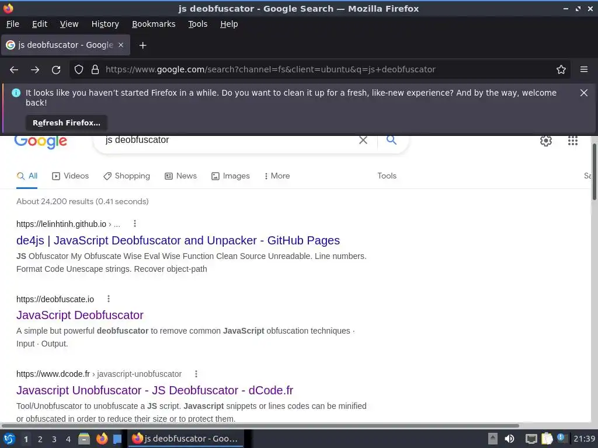Click the 21:39 clock in the tray
598x448 pixels.
tap(584, 439)
